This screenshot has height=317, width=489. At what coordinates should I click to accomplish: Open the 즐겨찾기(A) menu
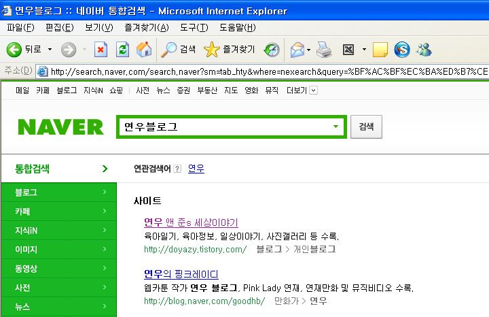click(147, 27)
